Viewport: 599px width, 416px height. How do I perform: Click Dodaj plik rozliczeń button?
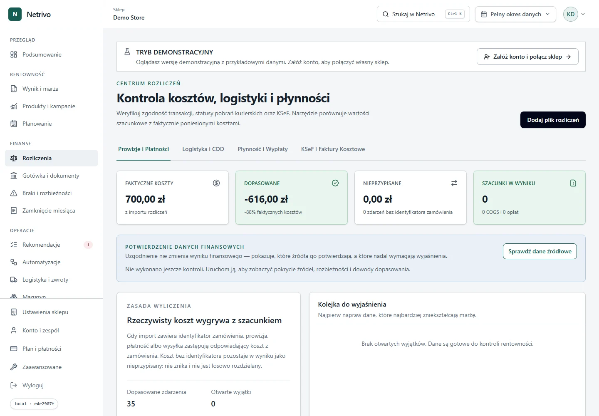(x=553, y=120)
